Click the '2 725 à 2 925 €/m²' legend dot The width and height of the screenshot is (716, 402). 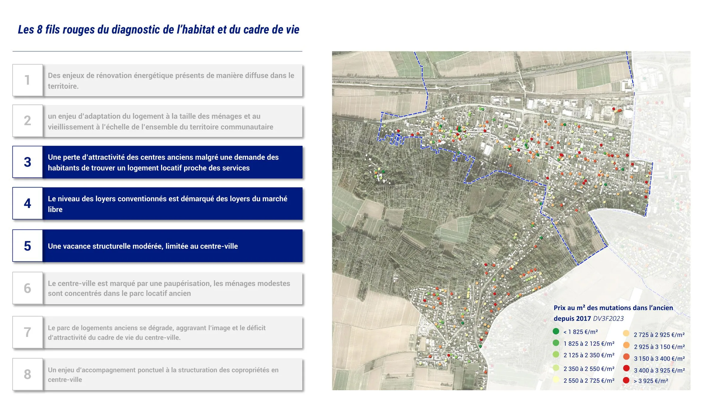(626, 334)
